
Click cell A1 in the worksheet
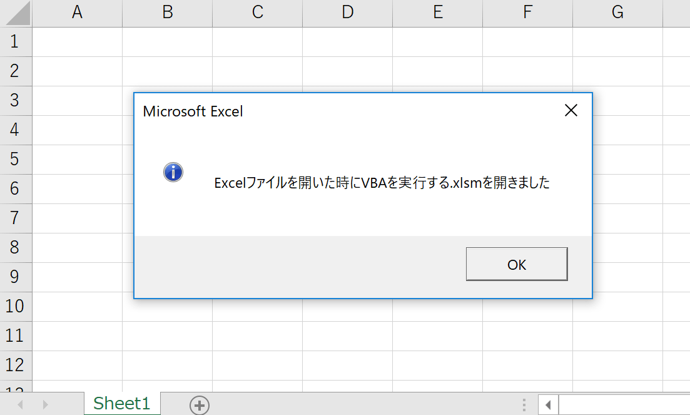(77, 42)
